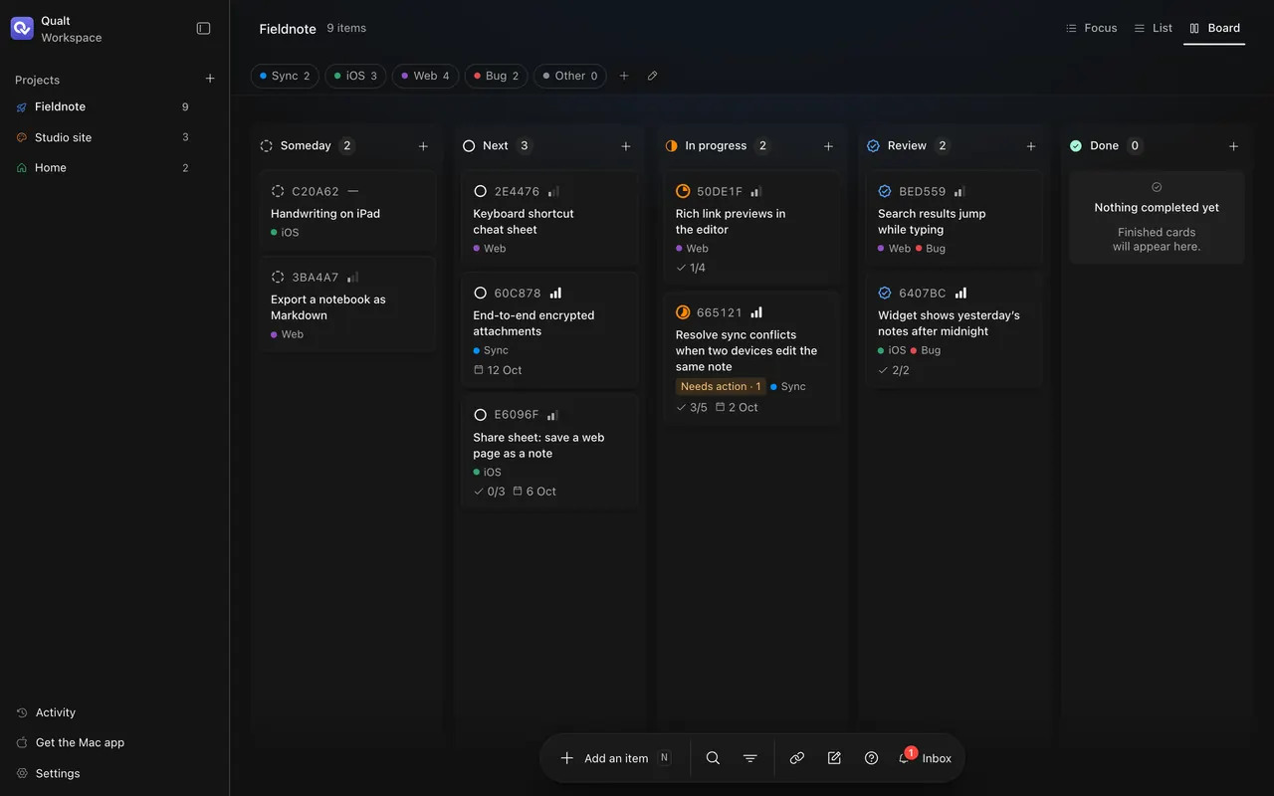The height and width of the screenshot is (796, 1274).
Task: Add a new project in the Projects section
Action: tap(210, 79)
